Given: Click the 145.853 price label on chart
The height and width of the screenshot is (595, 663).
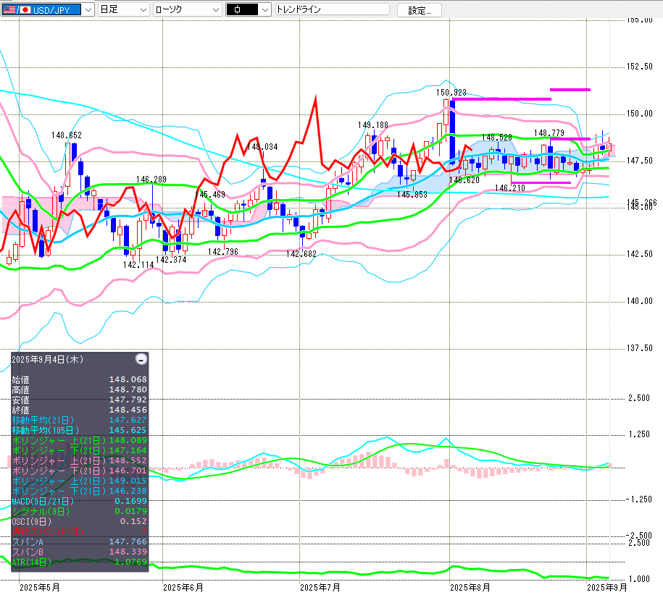Looking at the screenshot, I should tap(412, 195).
